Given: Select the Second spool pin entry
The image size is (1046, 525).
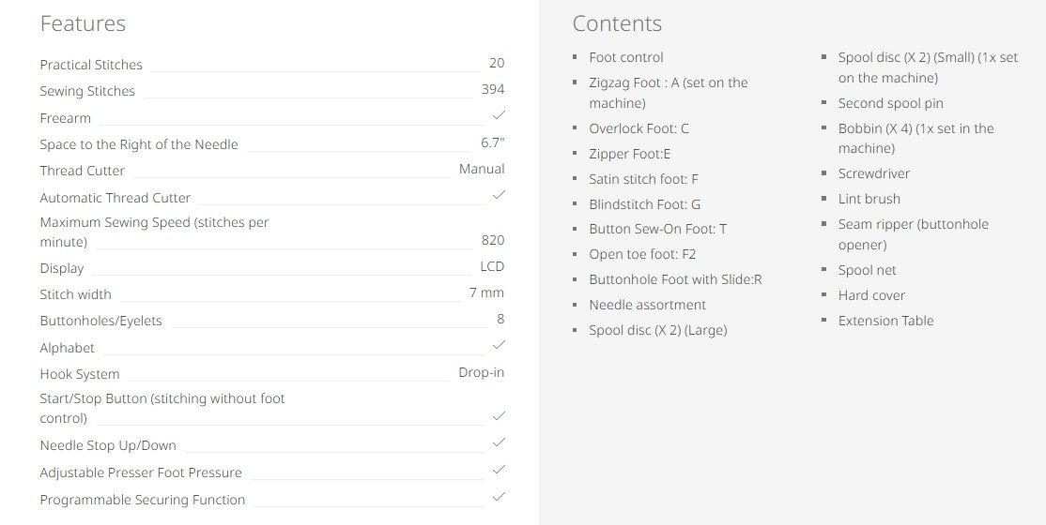Looking at the screenshot, I should (x=890, y=103).
